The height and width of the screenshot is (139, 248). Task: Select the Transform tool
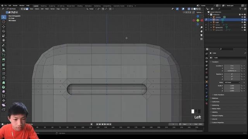click(x=3, y=40)
